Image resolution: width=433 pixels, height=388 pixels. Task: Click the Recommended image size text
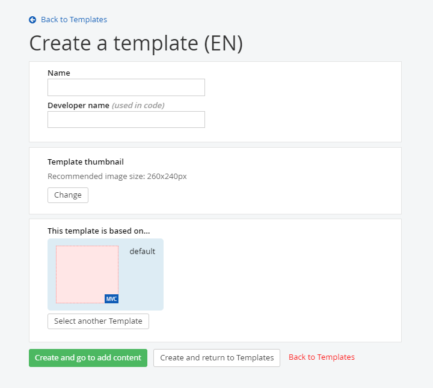117,177
